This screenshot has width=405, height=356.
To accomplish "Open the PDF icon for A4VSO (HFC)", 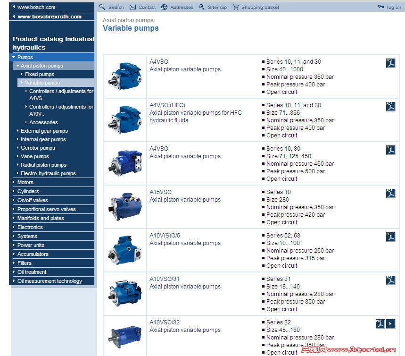I will [x=390, y=106].
